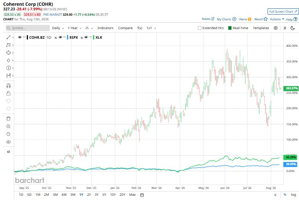This screenshot has width=299, height=200.
Task: Toggle percent scale mode
Action: click(x=285, y=195)
